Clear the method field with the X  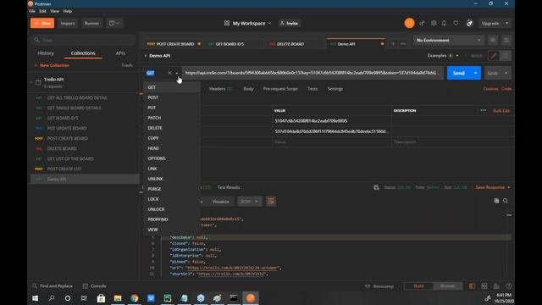[169, 73]
